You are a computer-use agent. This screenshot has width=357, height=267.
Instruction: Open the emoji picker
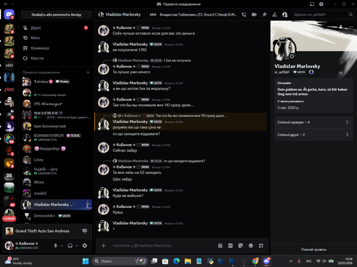pos(250,245)
